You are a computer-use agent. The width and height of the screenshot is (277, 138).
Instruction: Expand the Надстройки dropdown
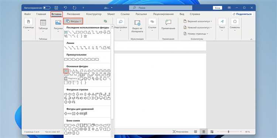(121, 25)
